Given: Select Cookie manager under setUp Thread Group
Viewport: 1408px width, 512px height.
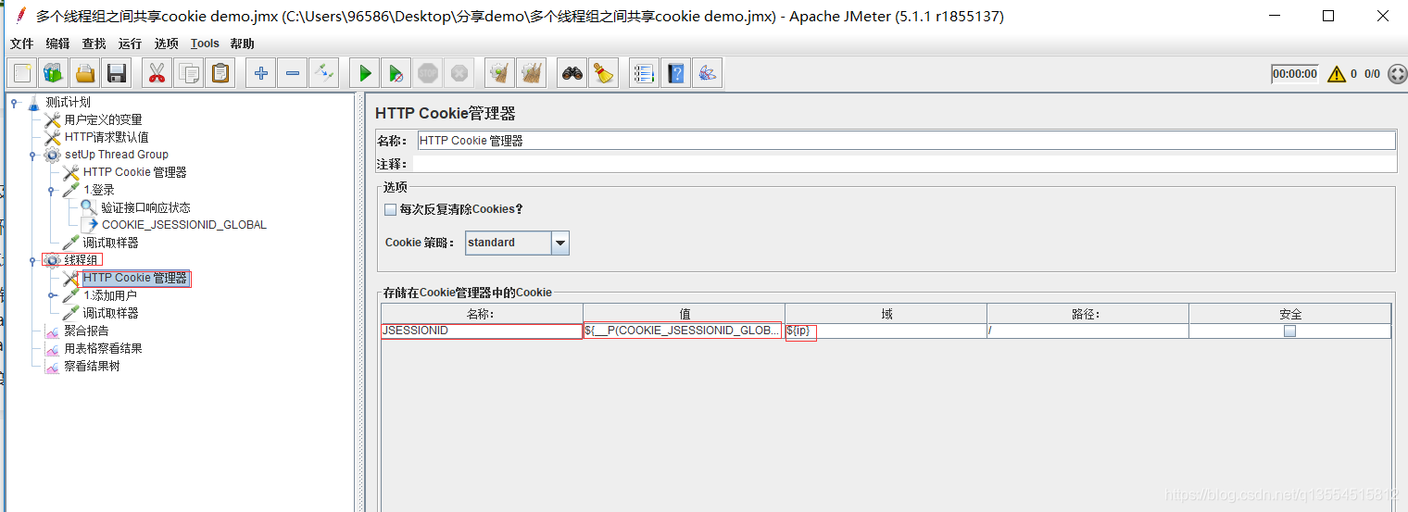Looking at the screenshot, I should click(x=134, y=172).
